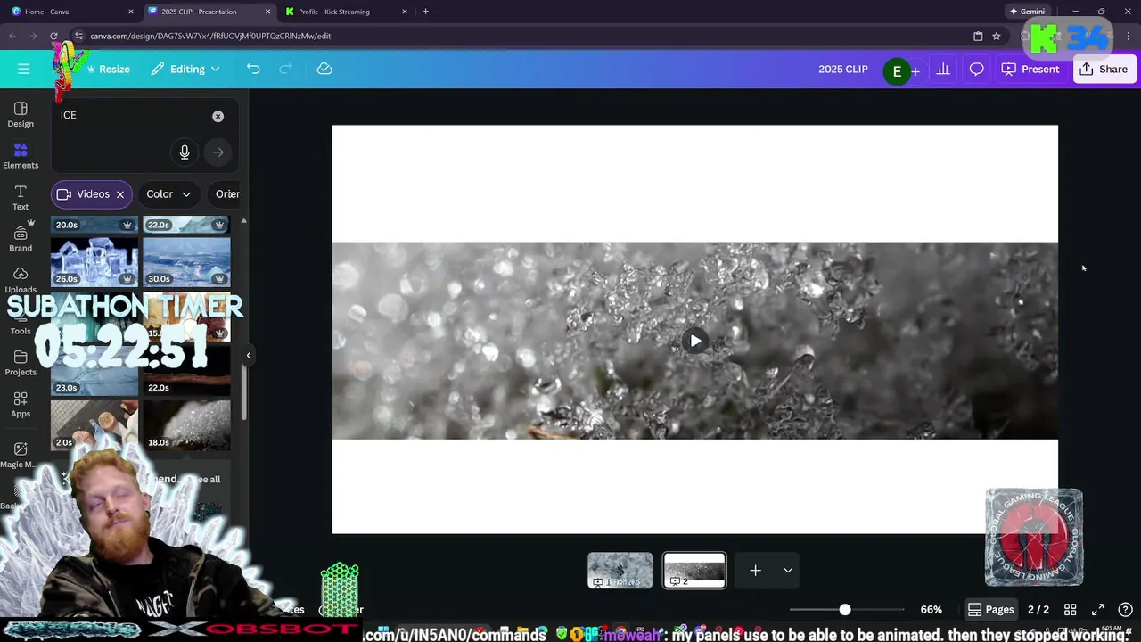Open the Projects panel in sidebar
This screenshot has height=642, width=1141.
[21, 363]
